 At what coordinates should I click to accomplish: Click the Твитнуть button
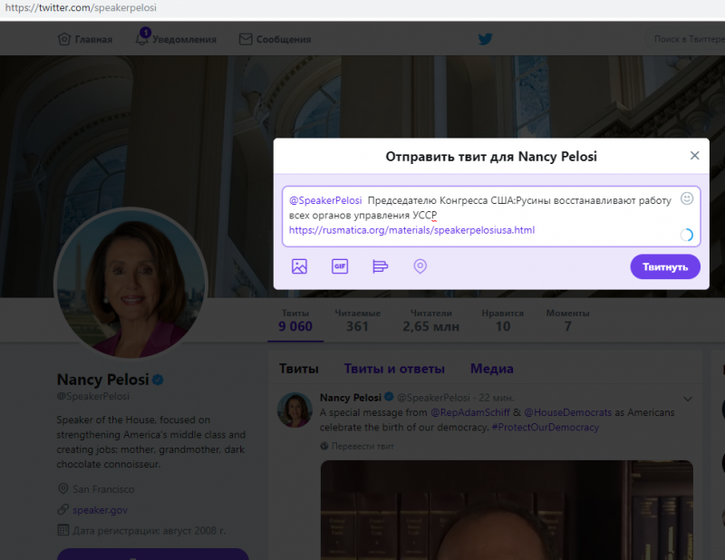tap(665, 266)
